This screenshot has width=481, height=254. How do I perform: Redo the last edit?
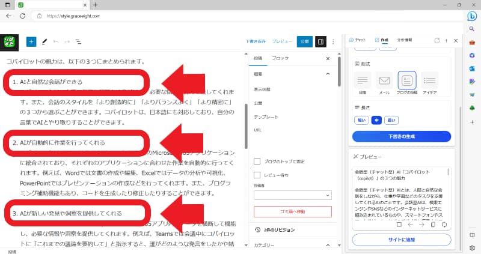click(67, 41)
